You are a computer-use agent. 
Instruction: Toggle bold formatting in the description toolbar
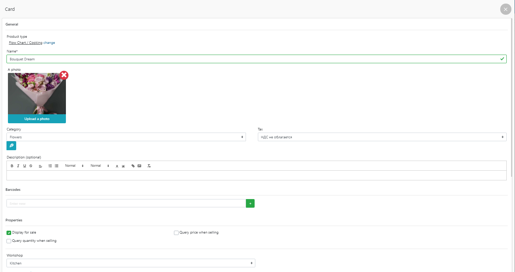click(x=12, y=166)
